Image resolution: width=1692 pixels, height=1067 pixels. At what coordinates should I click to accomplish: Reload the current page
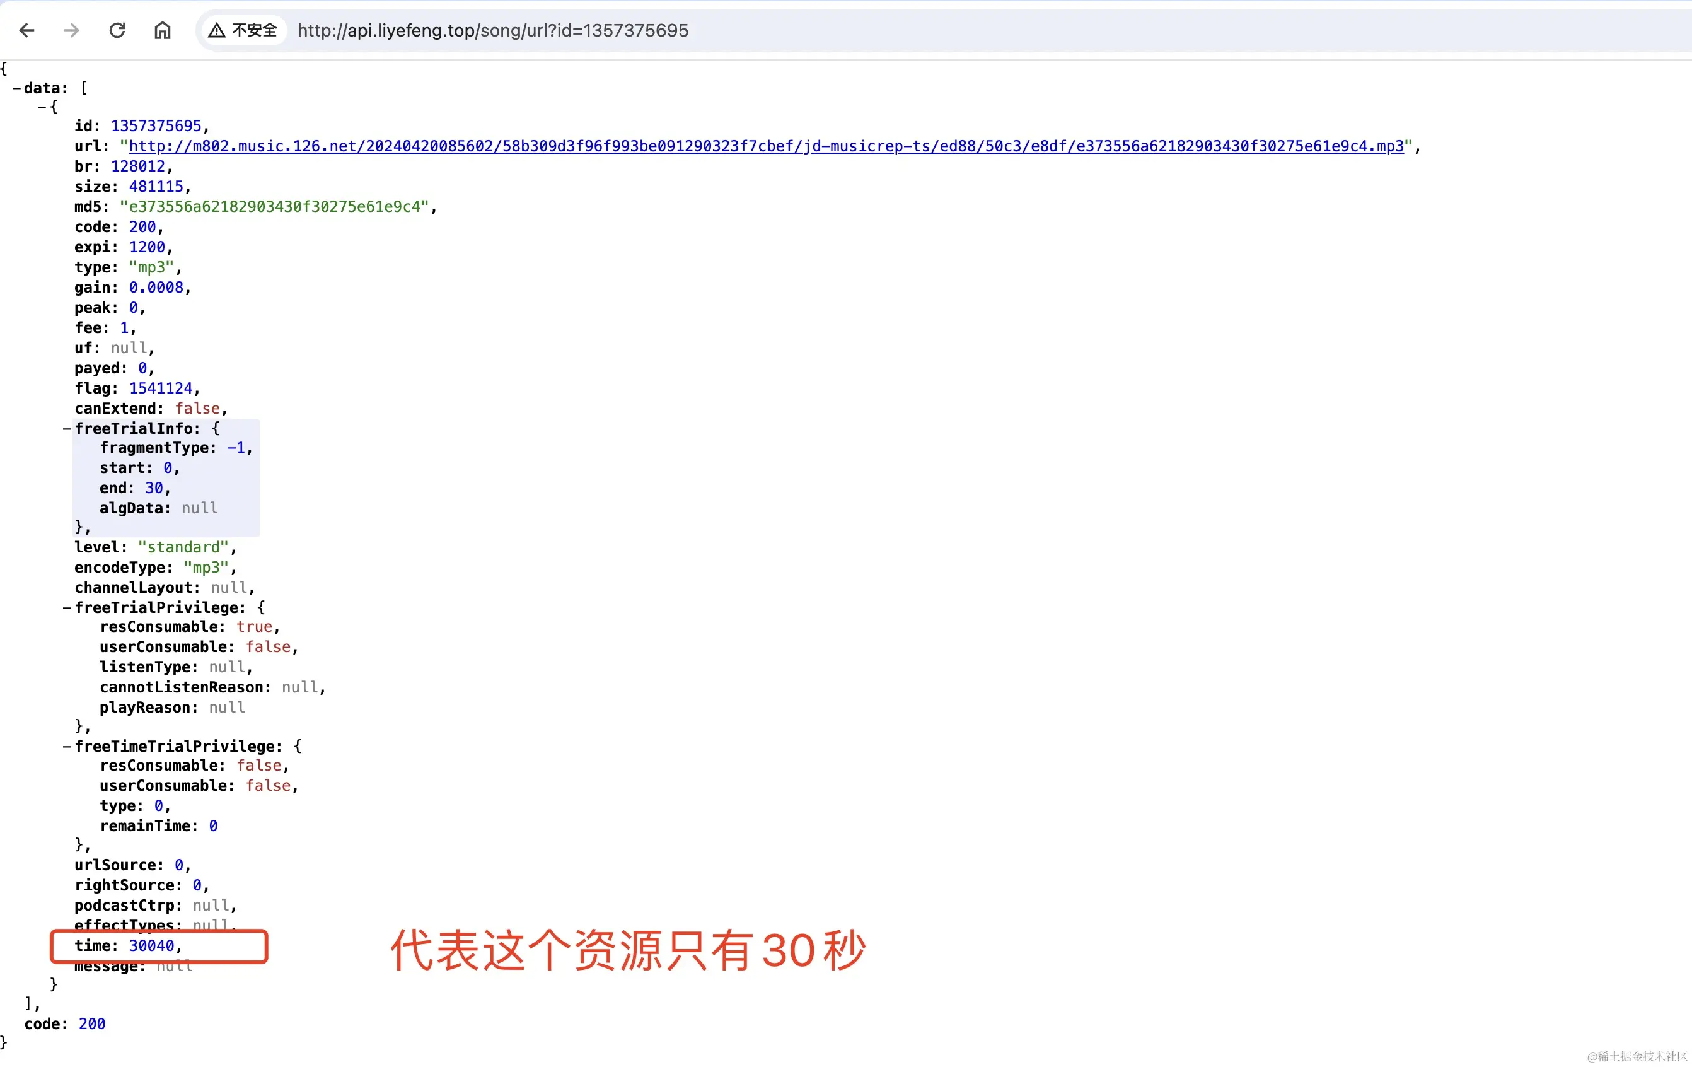pyautogui.click(x=117, y=30)
